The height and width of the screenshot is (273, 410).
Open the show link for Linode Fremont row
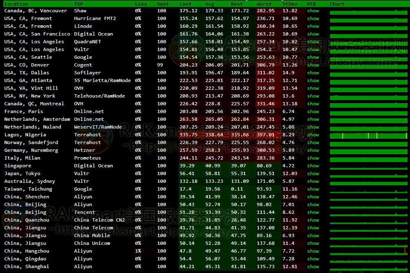313,26
